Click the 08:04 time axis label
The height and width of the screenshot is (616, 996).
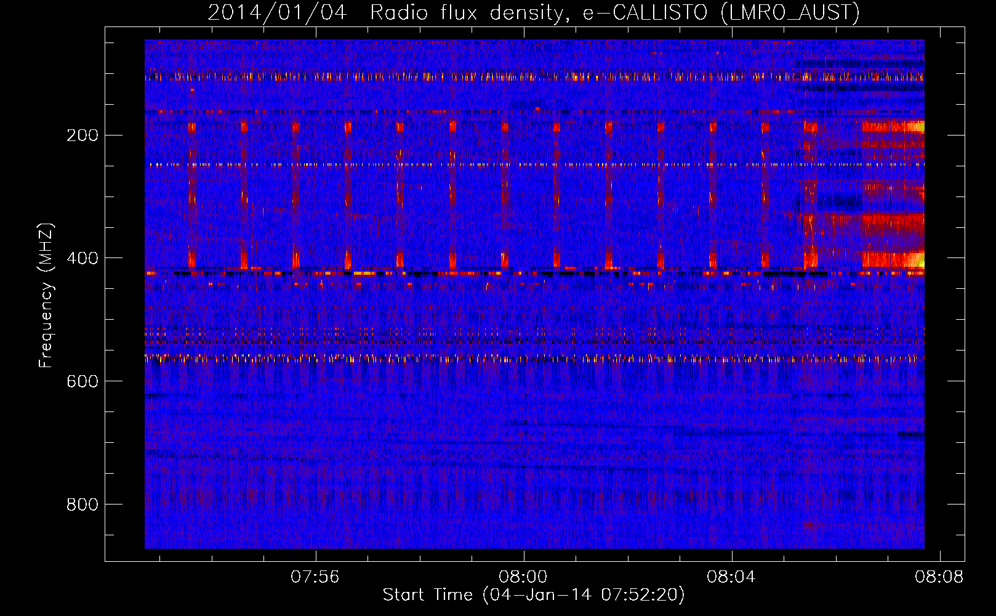[x=731, y=577]
